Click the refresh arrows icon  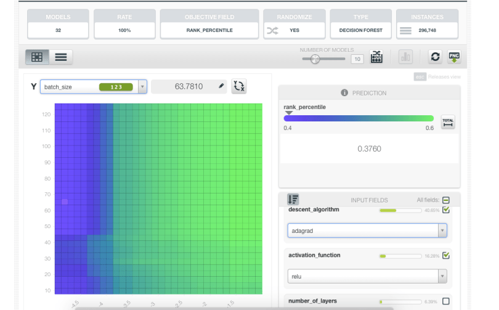[436, 57]
